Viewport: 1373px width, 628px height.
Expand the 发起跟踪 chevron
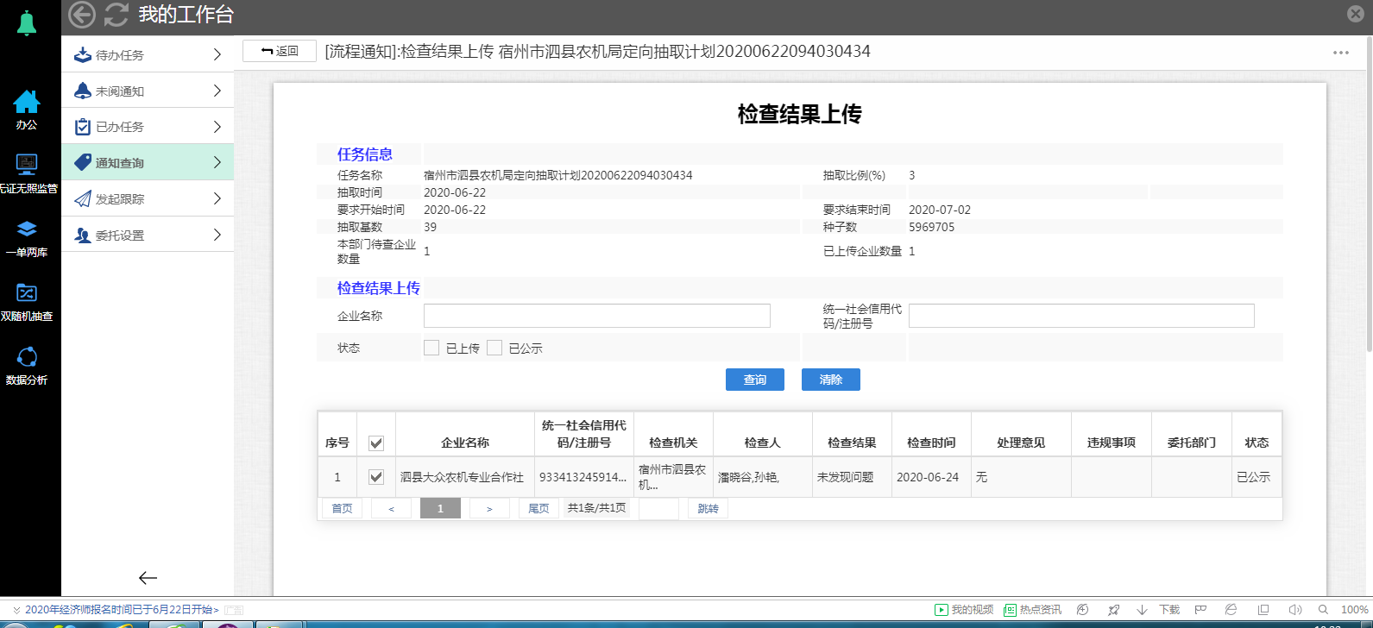[217, 198]
